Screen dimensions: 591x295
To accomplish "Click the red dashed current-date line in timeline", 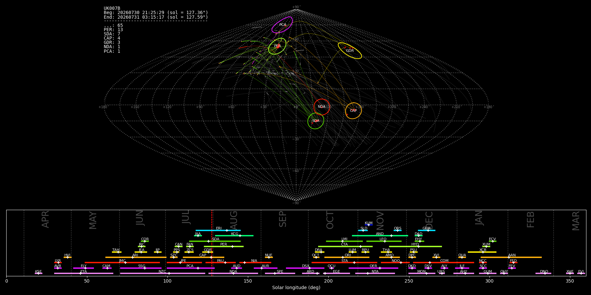I will click(x=212, y=243).
